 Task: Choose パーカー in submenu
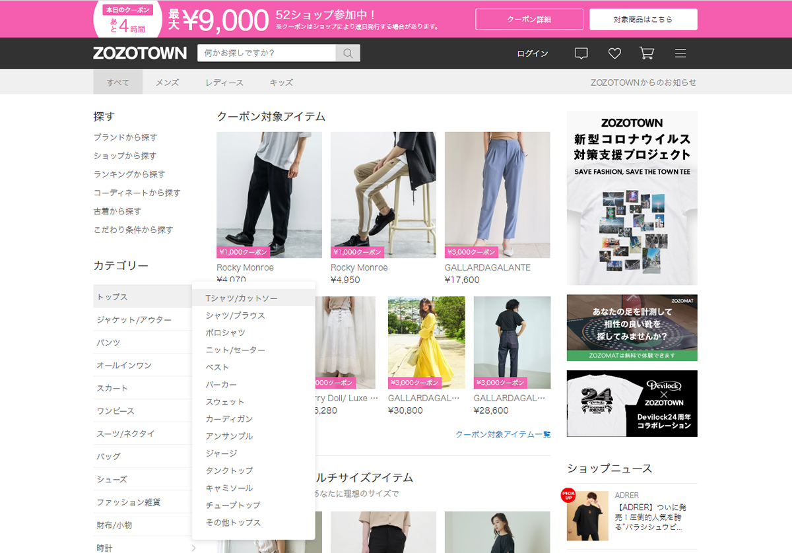(254, 385)
